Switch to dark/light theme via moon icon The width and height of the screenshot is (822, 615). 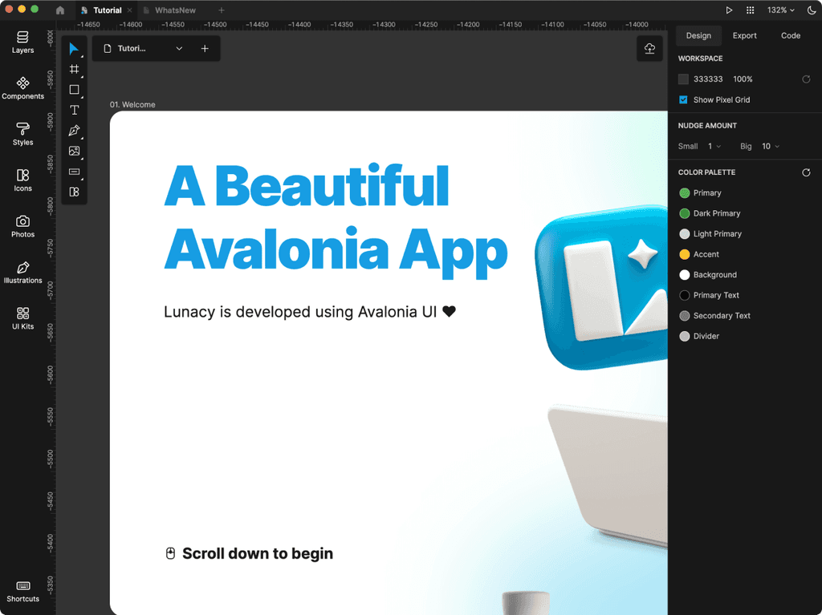[809, 10]
